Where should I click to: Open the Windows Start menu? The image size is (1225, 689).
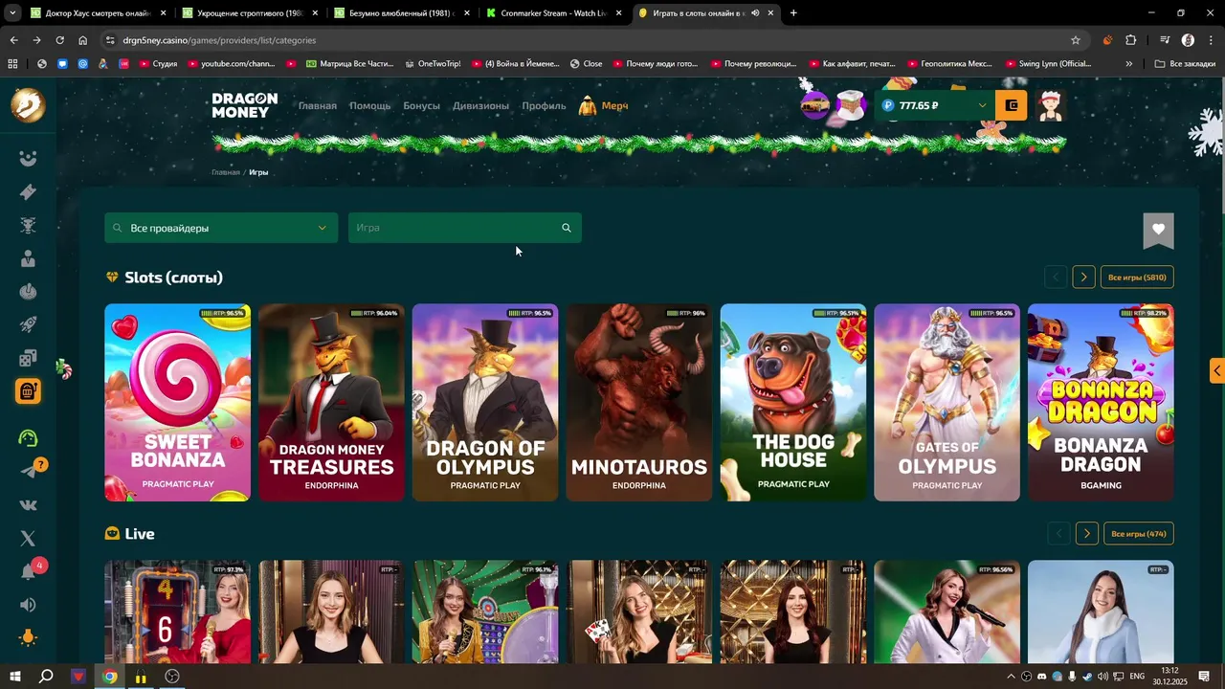click(x=14, y=677)
